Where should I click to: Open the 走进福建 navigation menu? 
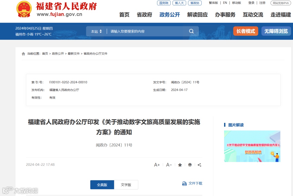tap(281, 15)
